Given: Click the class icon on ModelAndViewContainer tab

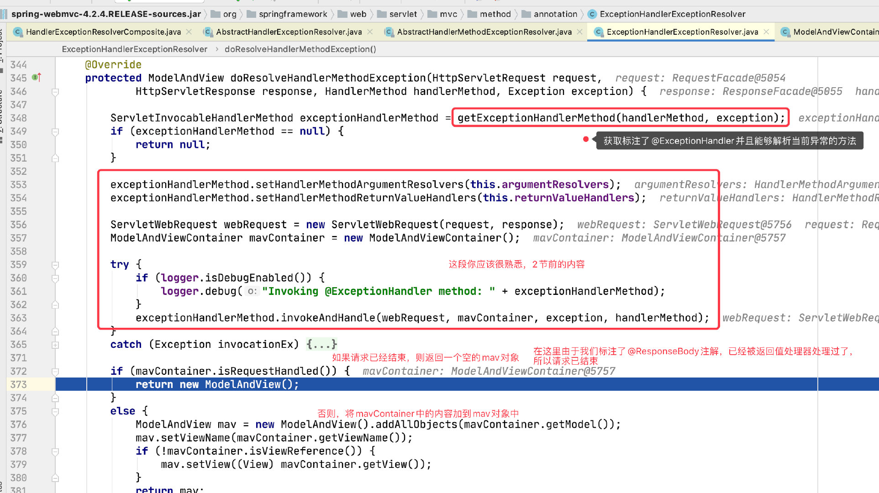Looking at the screenshot, I should 785,32.
